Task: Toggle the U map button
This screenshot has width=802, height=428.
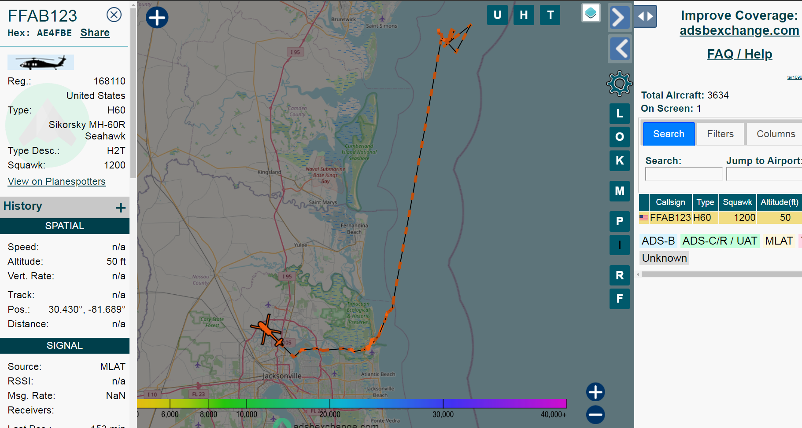Action: tap(497, 15)
